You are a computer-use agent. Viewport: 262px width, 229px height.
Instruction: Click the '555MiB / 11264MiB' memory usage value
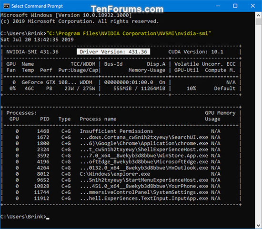[140, 89]
